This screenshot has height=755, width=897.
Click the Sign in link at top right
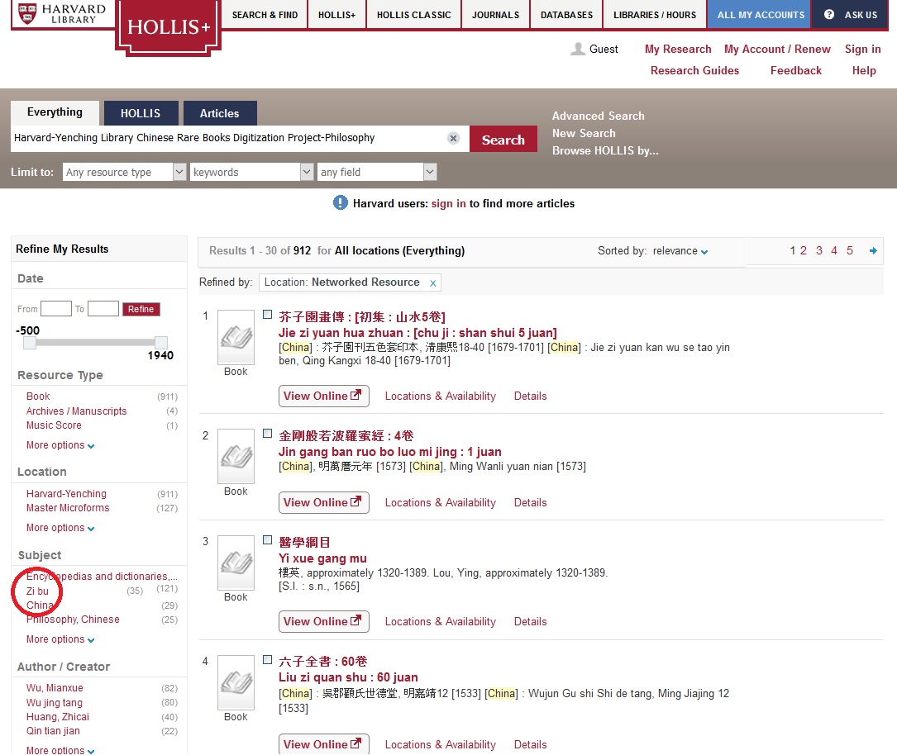click(x=862, y=50)
